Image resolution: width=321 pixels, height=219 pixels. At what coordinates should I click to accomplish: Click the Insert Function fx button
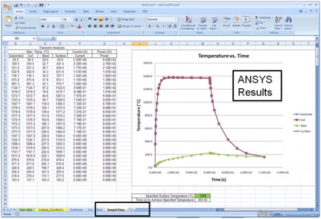point(53,38)
